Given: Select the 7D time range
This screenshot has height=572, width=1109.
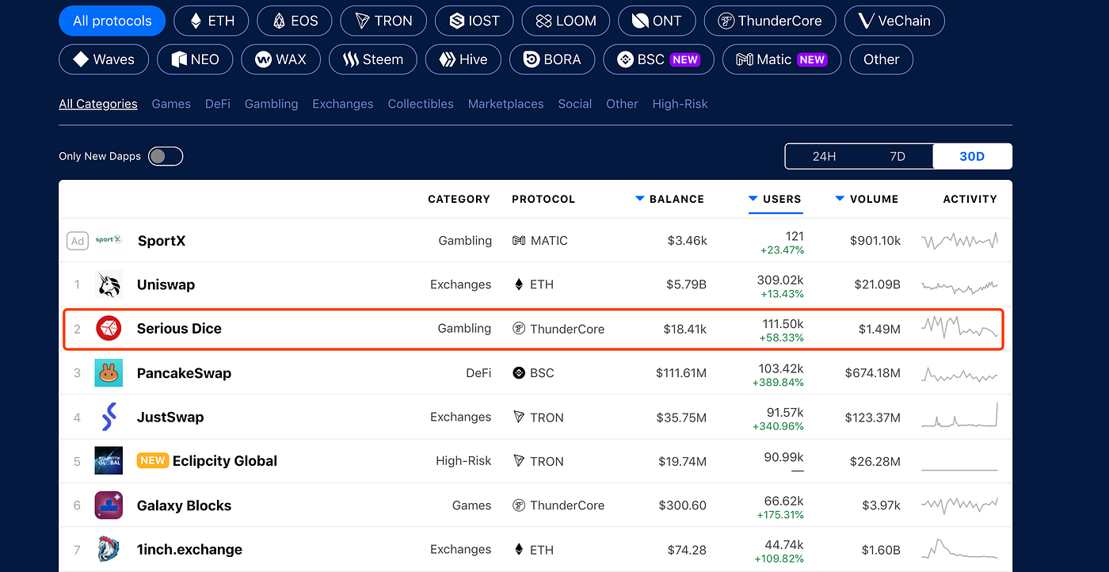Looking at the screenshot, I should coord(897,156).
